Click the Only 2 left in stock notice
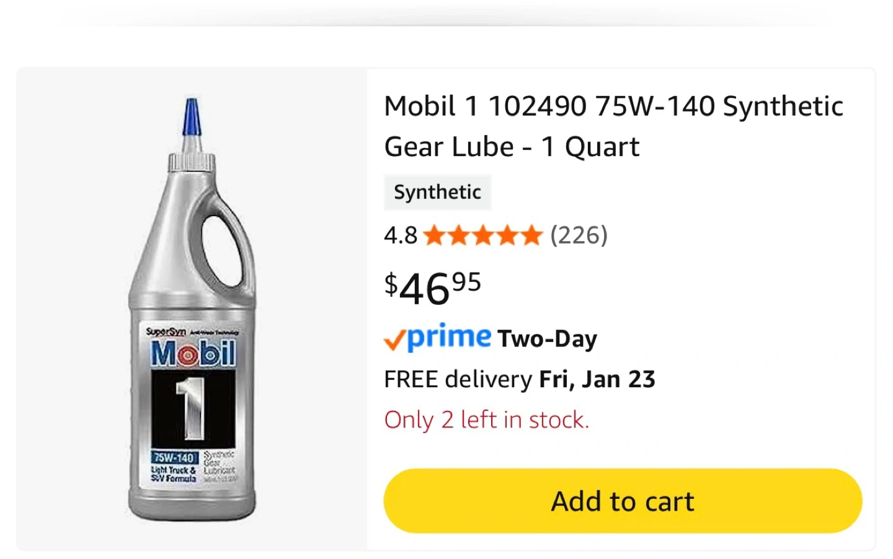Image resolution: width=893 pixels, height=559 pixels. point(486,420)
